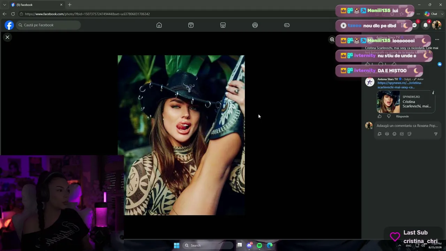The image size is (446, 251).
Task: Open the Copilot Chat button
Action: (x=431, y=14)
